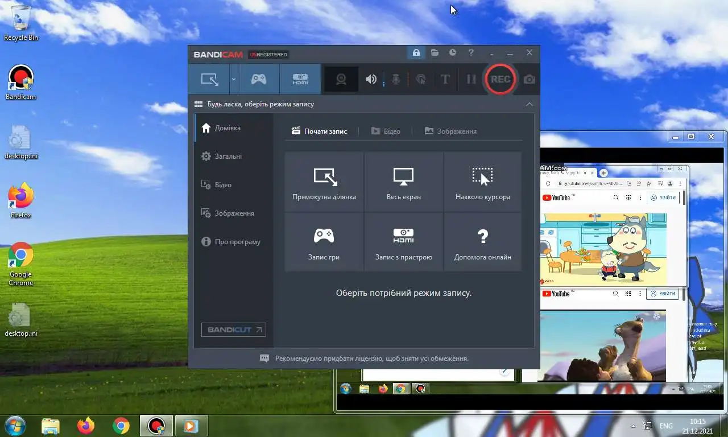Choose the Навколо курсора tile
Screen dimensions: 728x437
click(x=483, y=182)
